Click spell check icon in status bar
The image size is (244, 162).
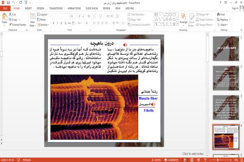(x=19, y=160)
